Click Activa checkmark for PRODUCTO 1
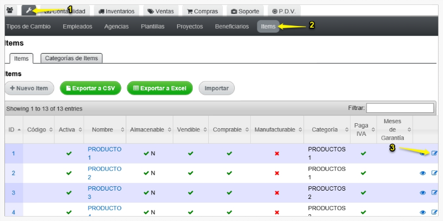The image size is (443, 221). click(69, 154)
